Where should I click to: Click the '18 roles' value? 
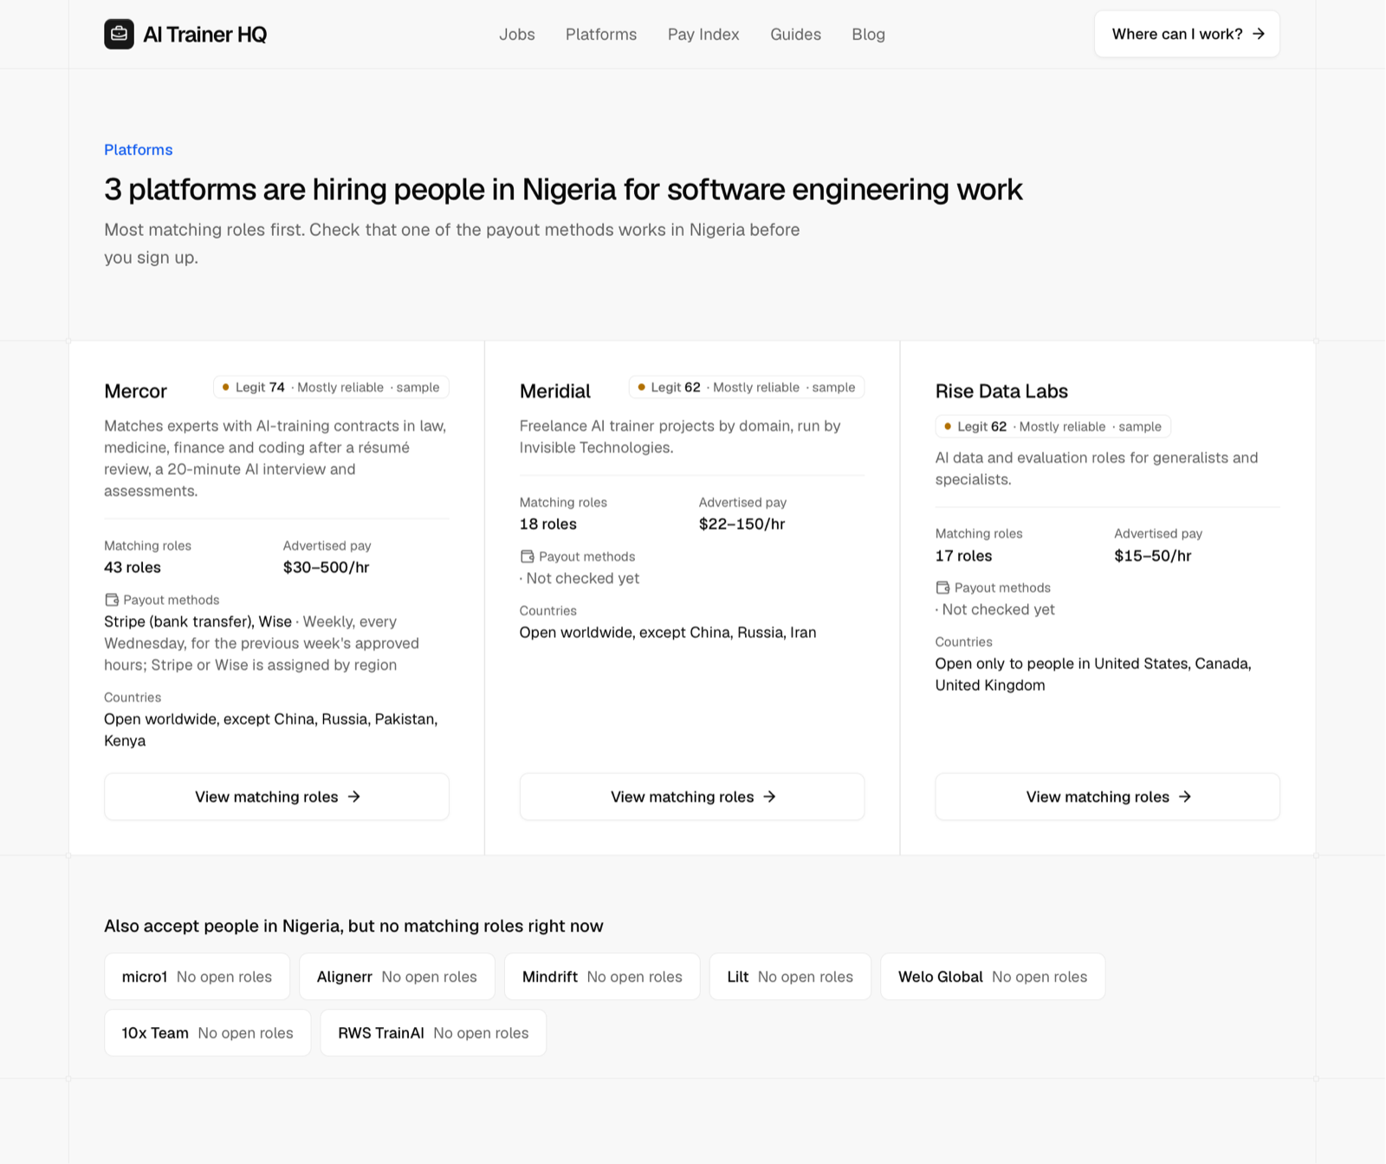coord(547,524)
